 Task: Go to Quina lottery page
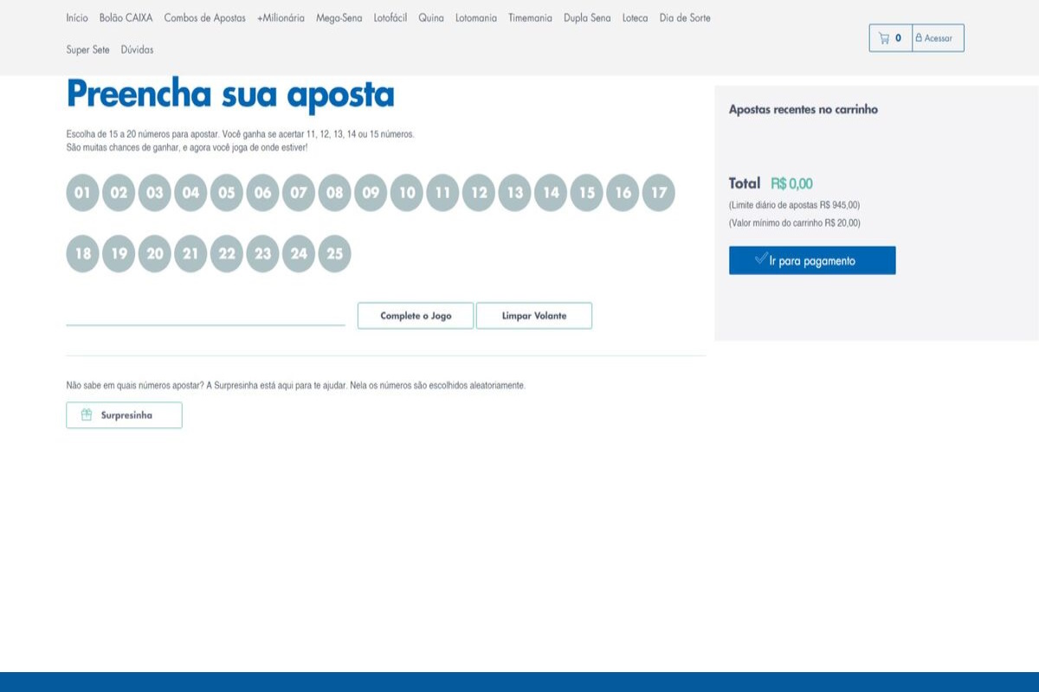(431, 18)
